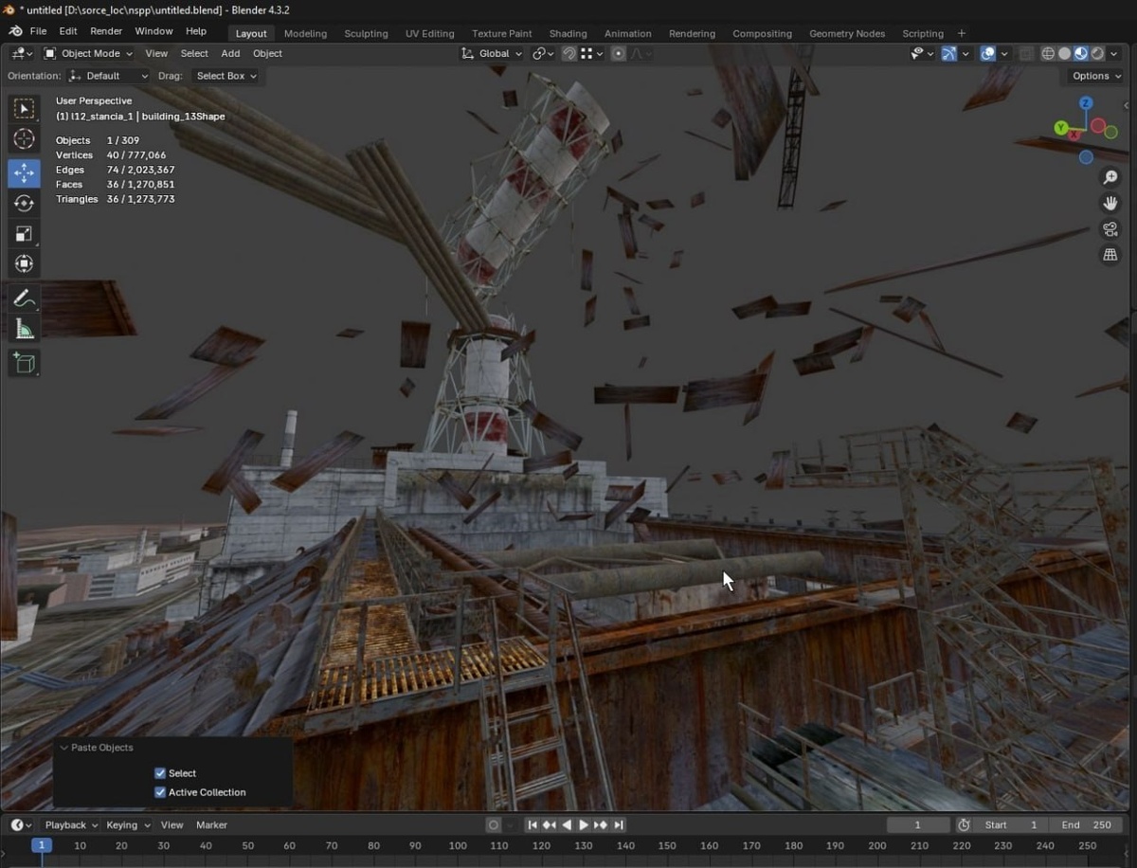Toggle the Active Collection checkbox
Screen dimensions: 1137x868
(160, 792)
